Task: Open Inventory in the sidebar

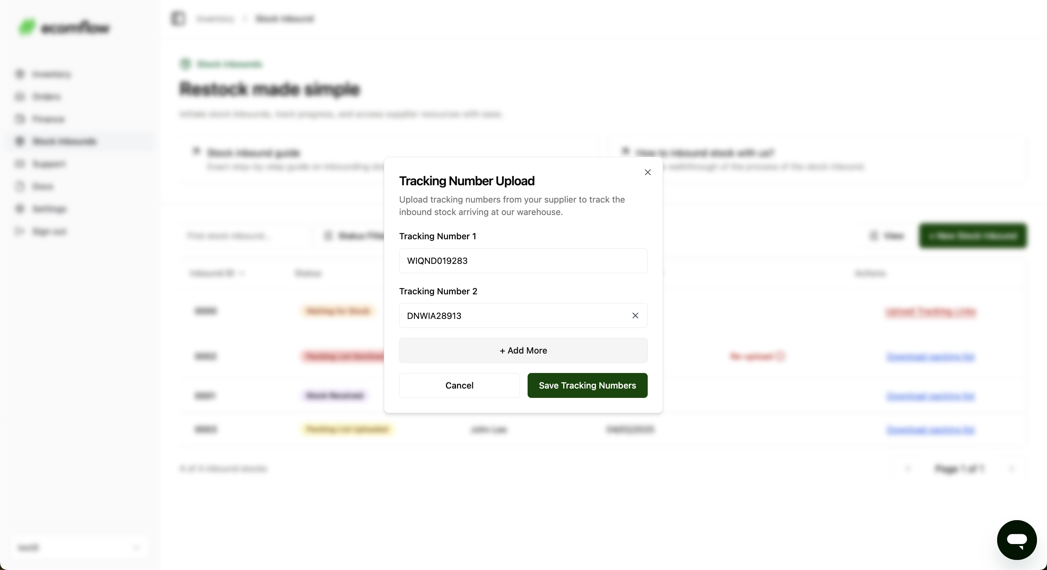Action: 51,74
